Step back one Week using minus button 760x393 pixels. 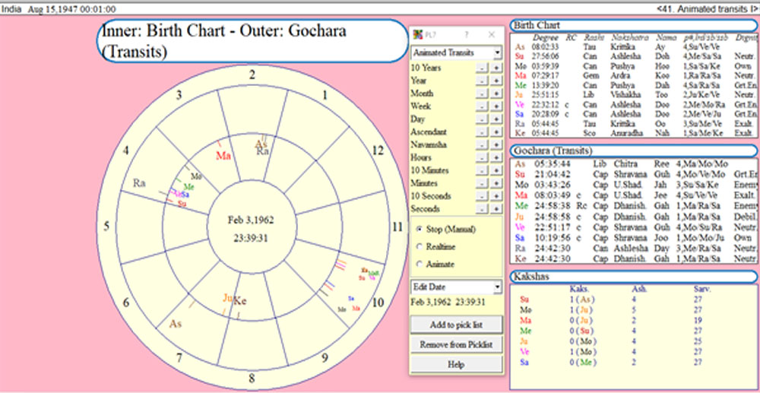click(482, 106)
